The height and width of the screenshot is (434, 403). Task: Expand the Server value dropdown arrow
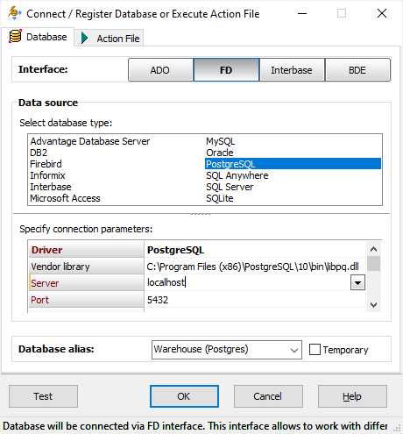tap(357, 283)
